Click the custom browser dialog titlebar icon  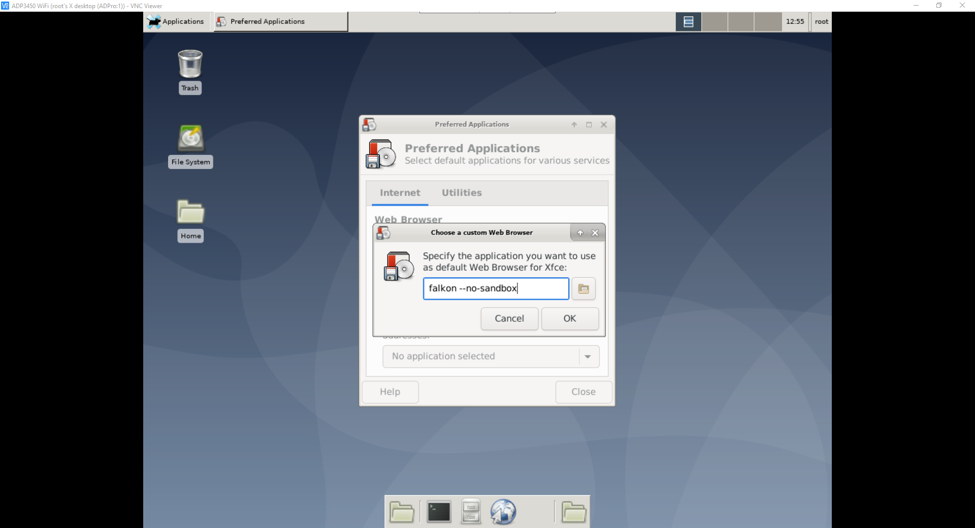pos(383,233)
